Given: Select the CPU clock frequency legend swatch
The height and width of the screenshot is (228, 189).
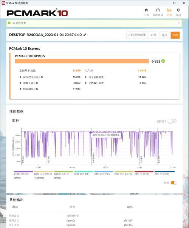Looking at the screenshot, I should (x=23, y=172).
